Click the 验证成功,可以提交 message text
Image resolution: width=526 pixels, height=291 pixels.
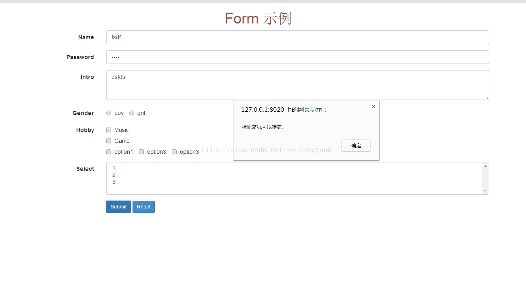(262, 127)
